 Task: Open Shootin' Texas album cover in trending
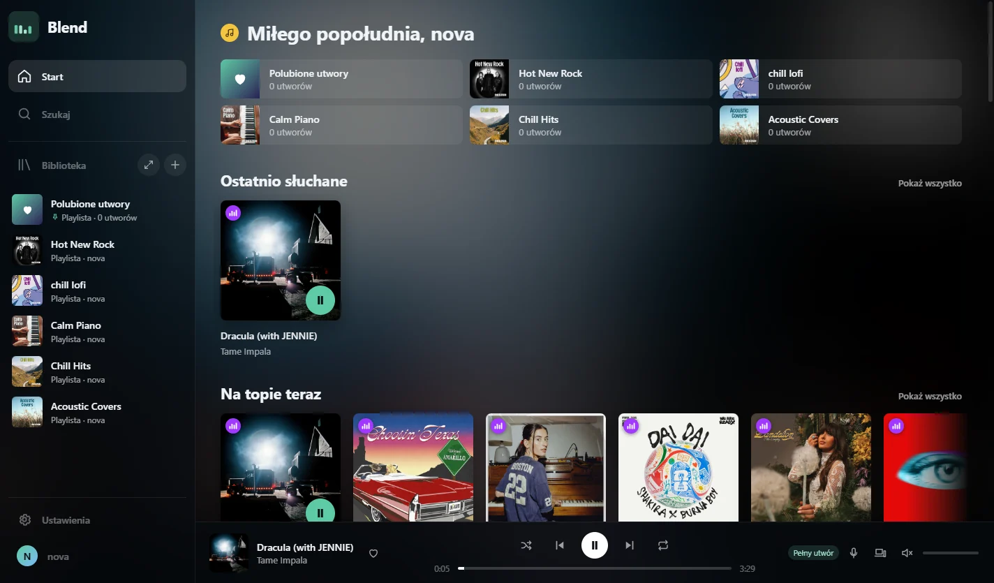tap(413, 467)
